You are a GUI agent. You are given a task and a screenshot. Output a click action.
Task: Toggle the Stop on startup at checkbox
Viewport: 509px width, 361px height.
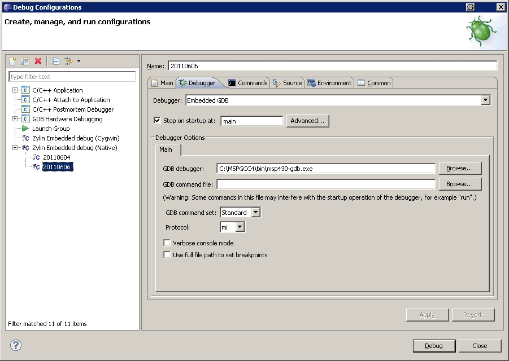click(158, 120)
